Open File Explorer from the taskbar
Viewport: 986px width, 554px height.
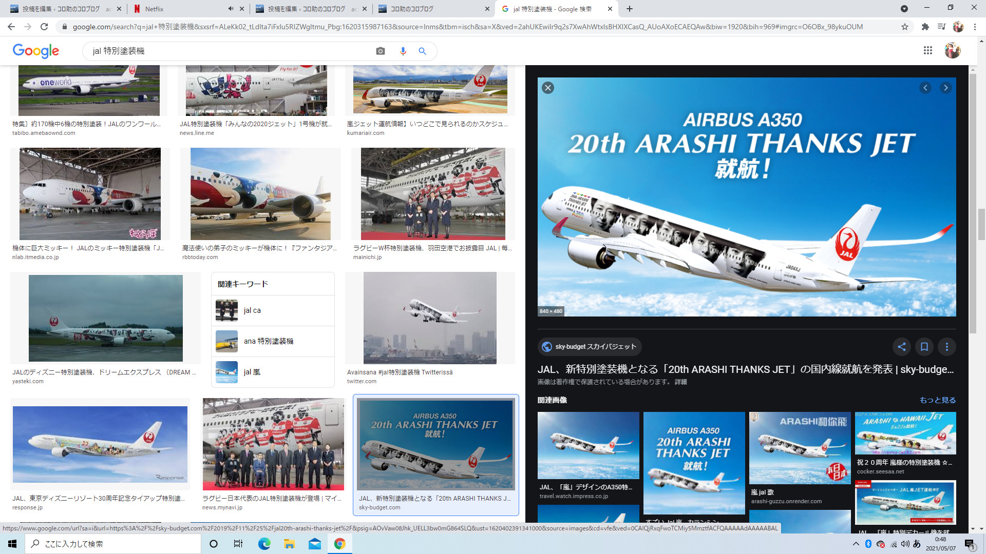click(289, 544)
